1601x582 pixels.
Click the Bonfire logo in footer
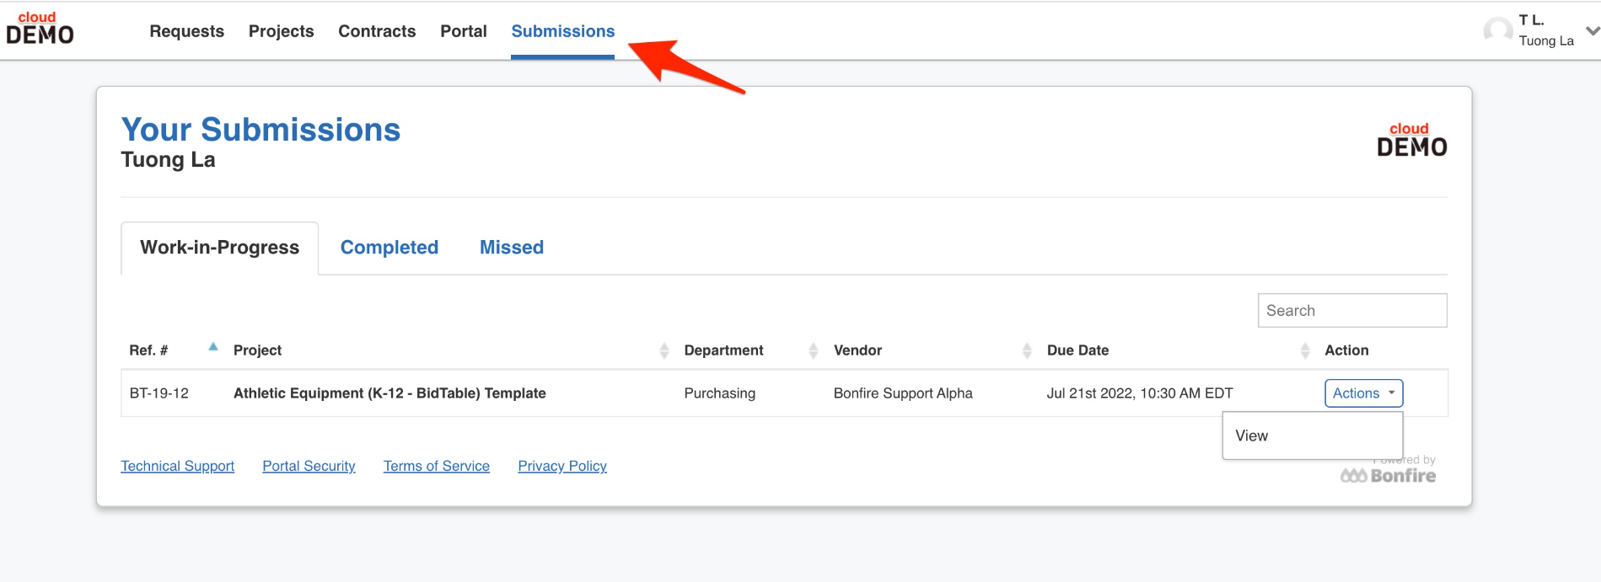tap(1388, 476)
